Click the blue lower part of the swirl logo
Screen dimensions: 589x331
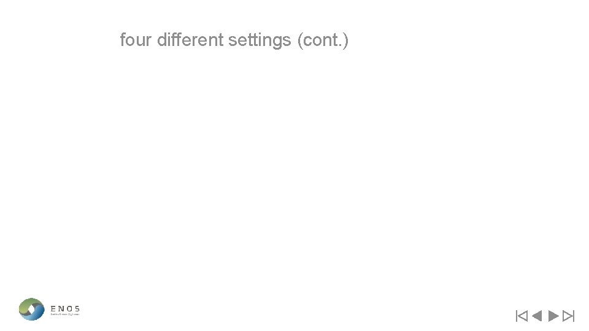click(x=35, y=315)
